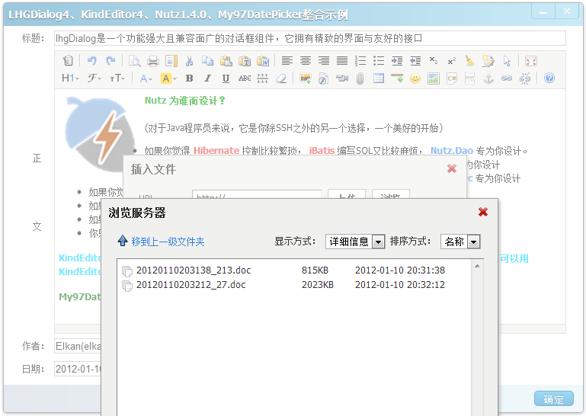Insert an anchor
Viewport: 586px width, 416px height.
(x=488, y=78)
